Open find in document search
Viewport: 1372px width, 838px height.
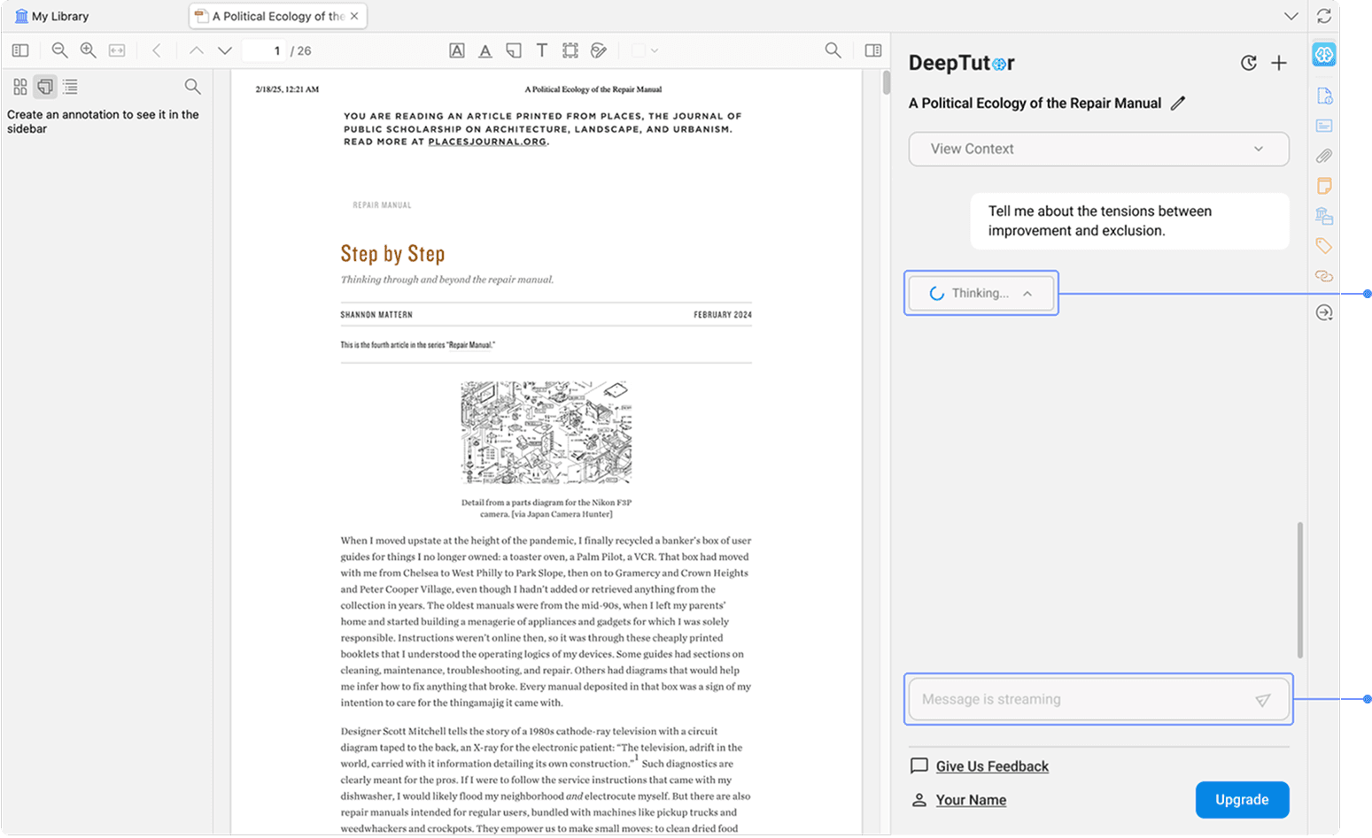click(833, 50)
